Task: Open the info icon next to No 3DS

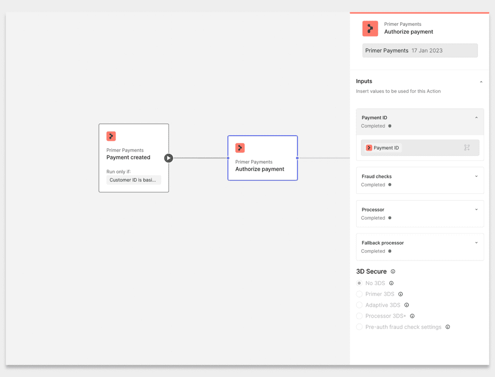Action: tap(391, 283)
